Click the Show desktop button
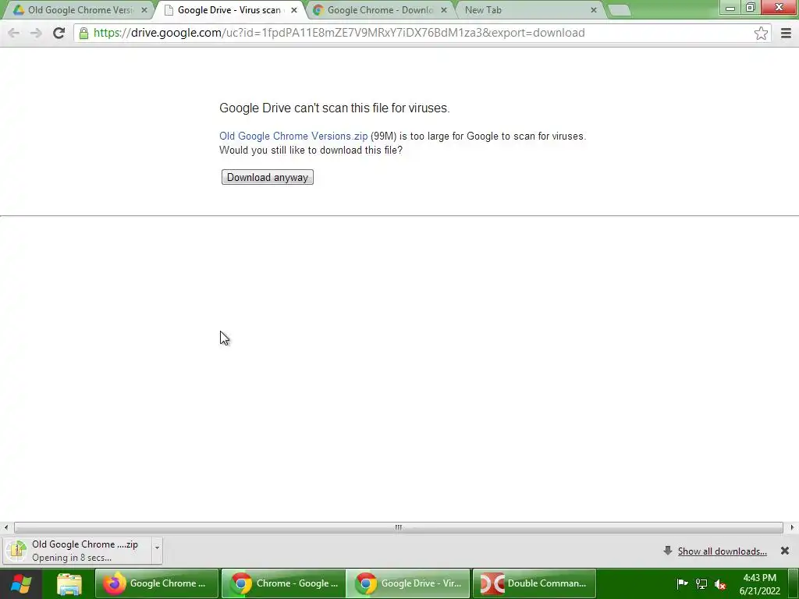The image size is (799, 599). (x=794, y=583)
